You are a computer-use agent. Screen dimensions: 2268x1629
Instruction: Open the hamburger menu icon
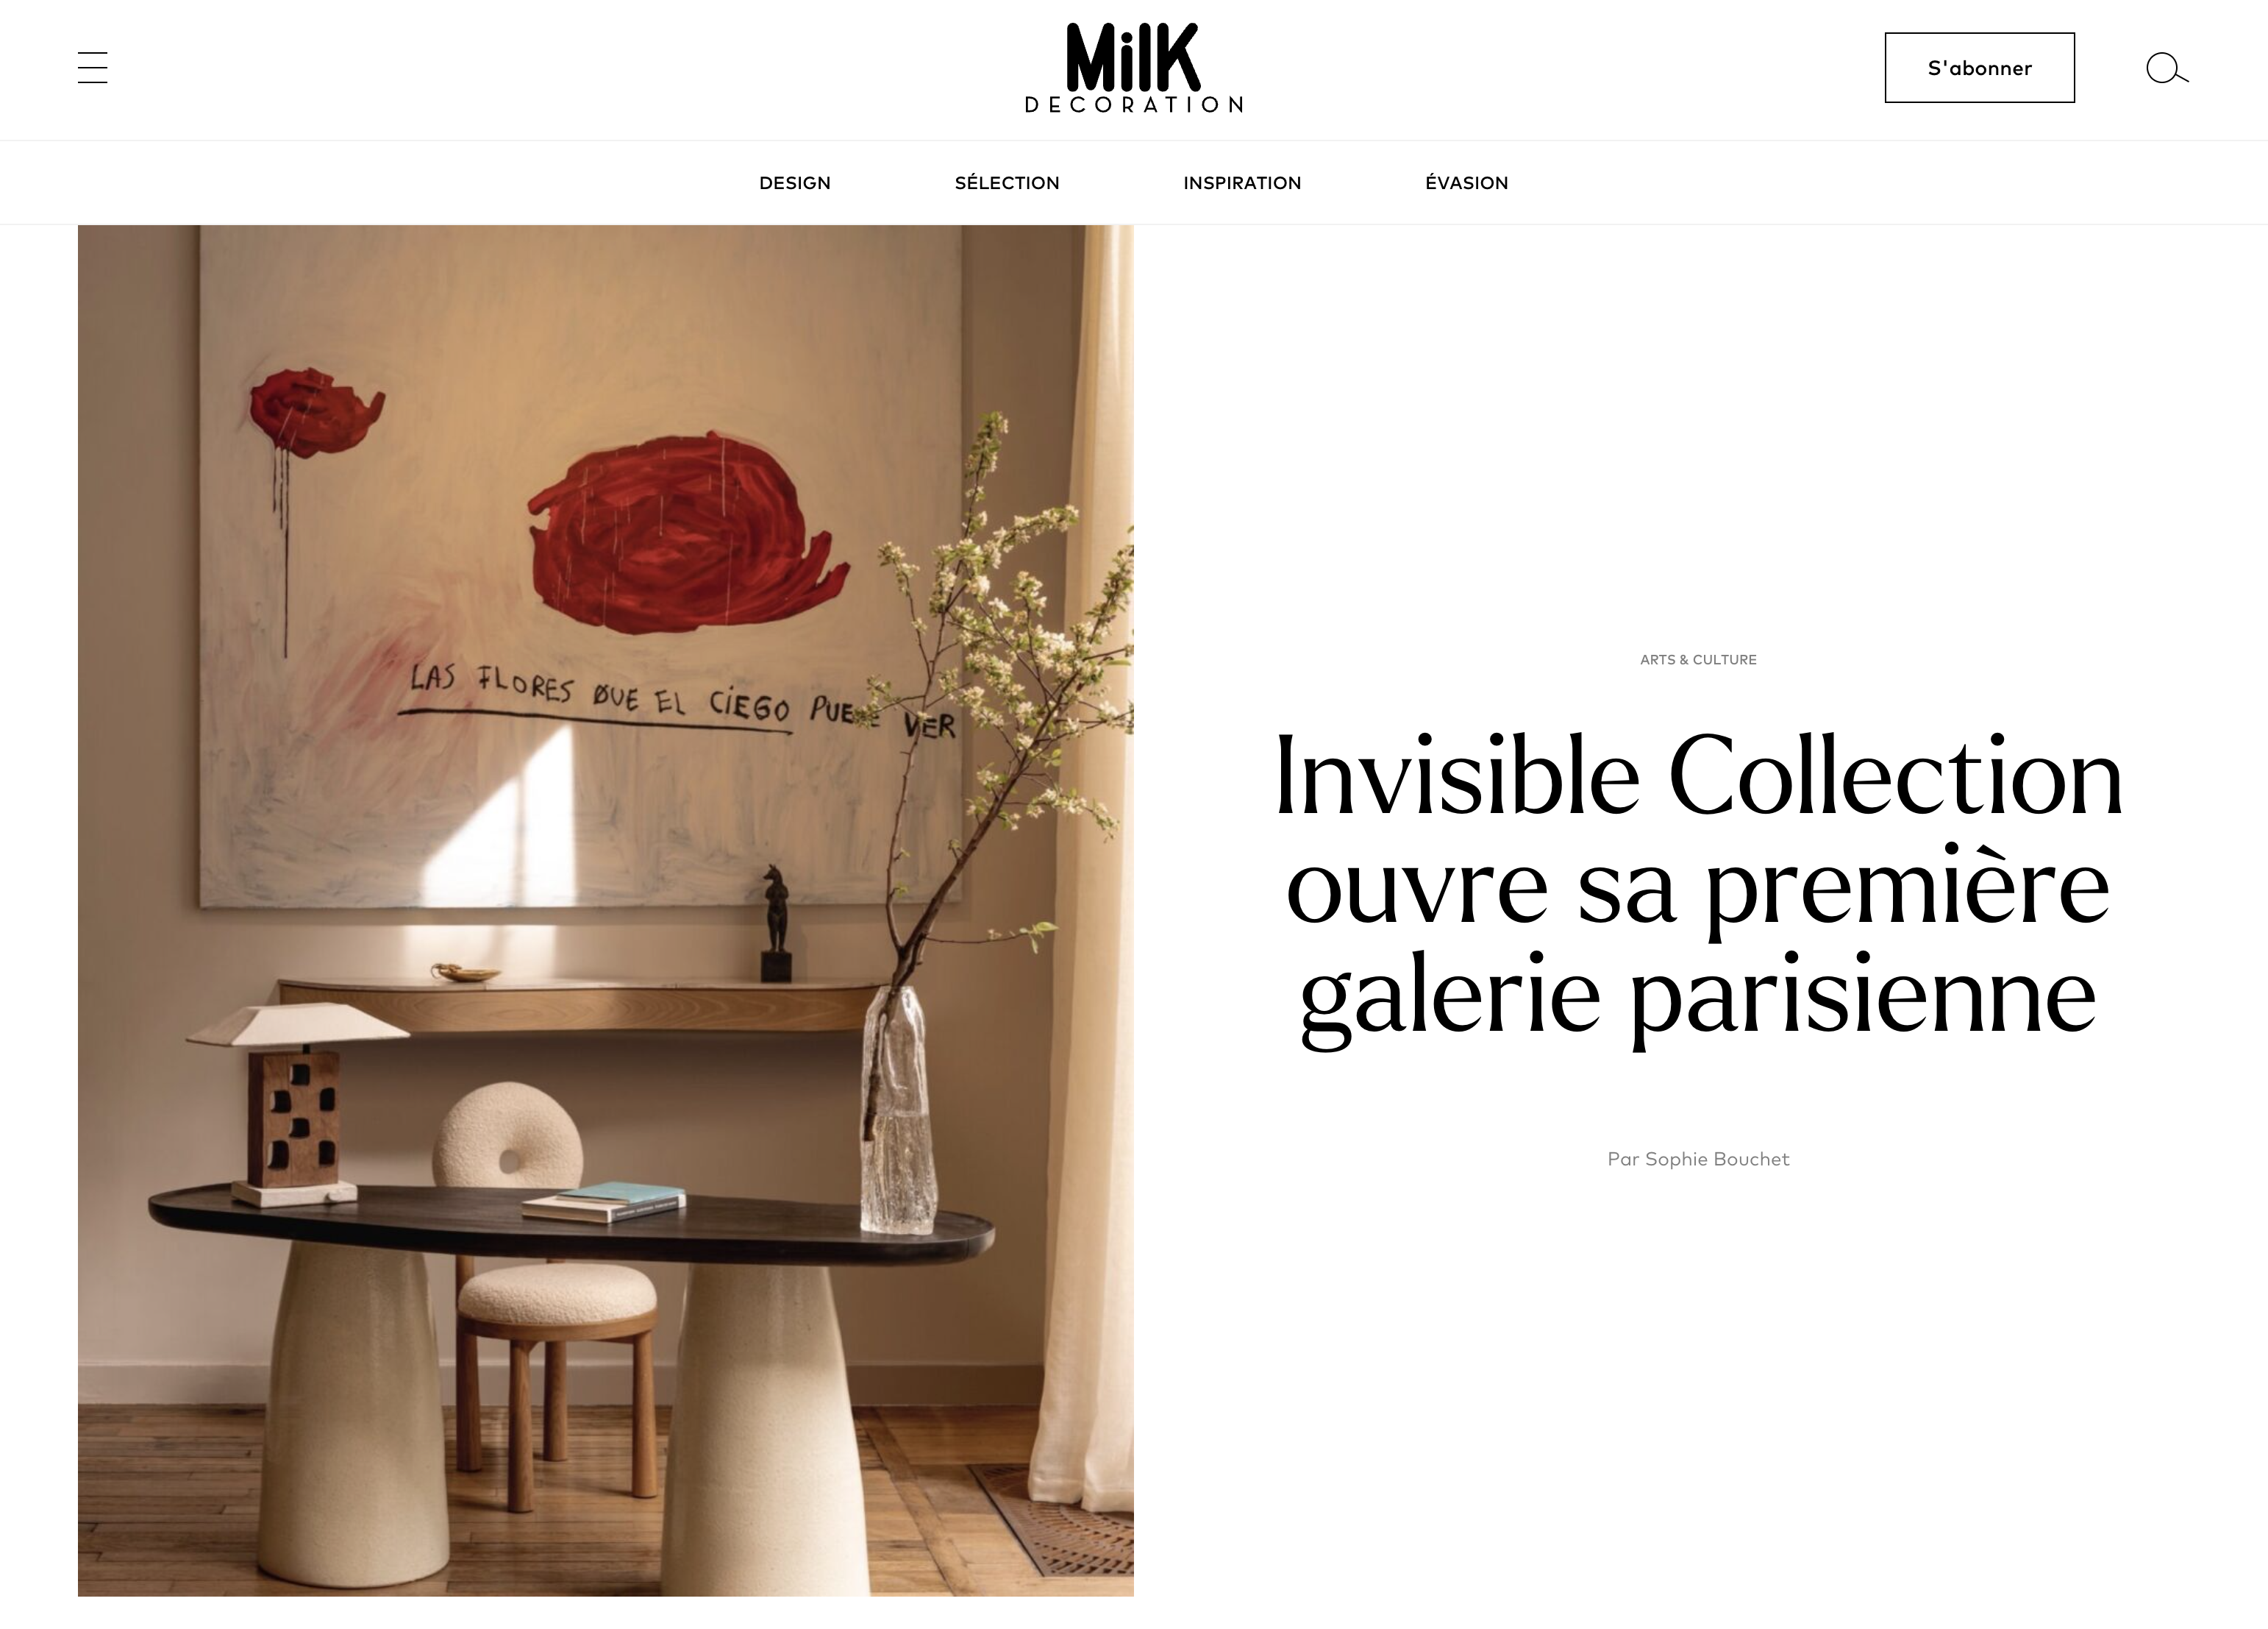tap(92, 67)
